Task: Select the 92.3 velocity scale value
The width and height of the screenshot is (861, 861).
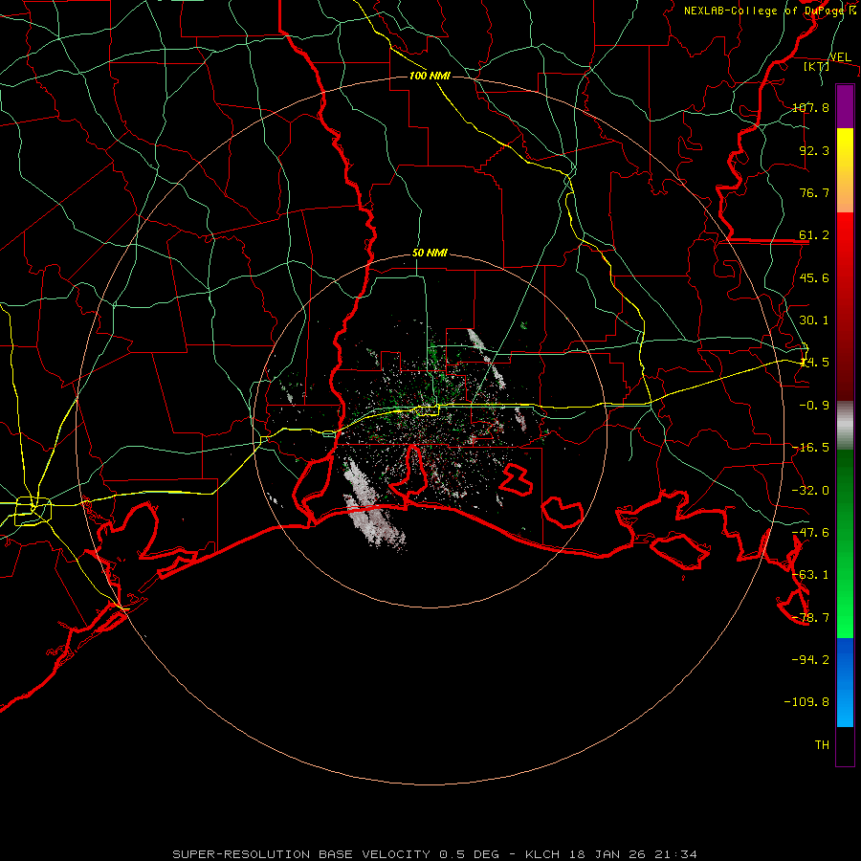Action: tap(814, 150)
